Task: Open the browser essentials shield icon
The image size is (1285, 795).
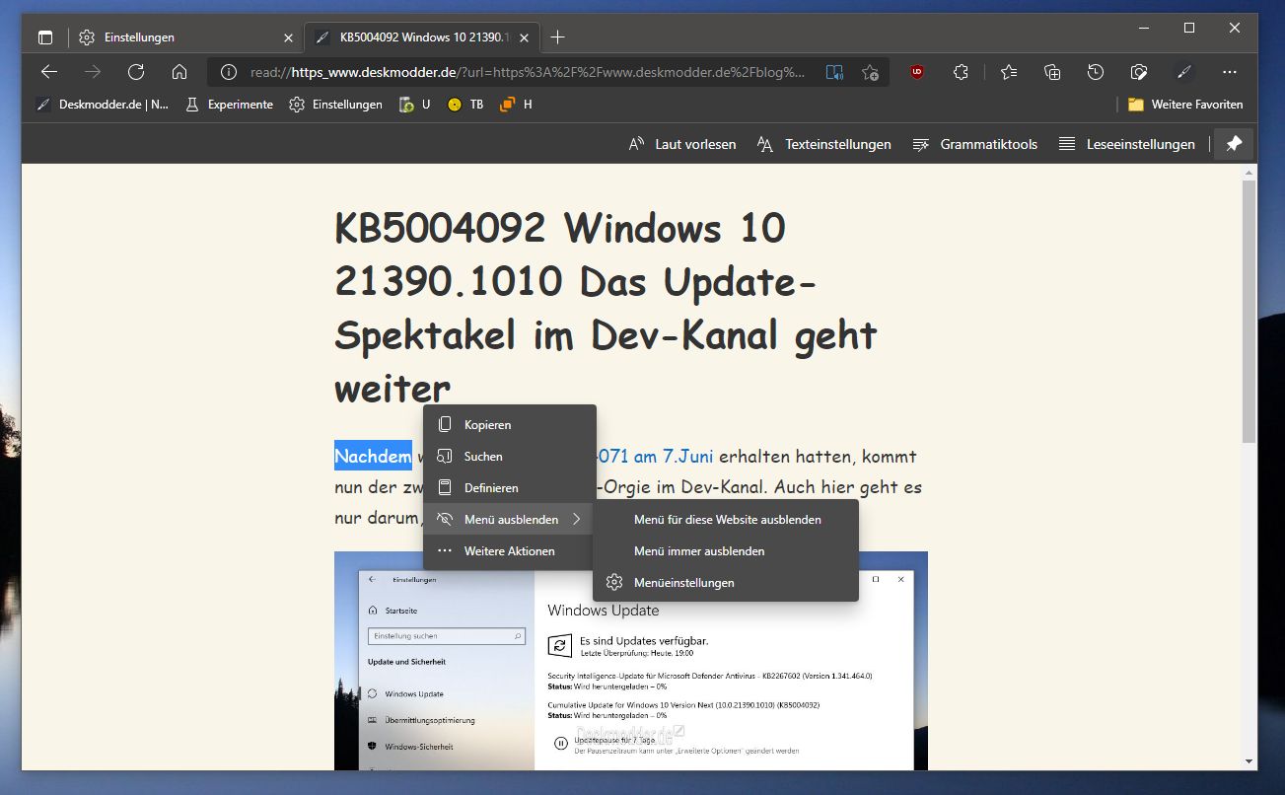Action: pos(1139,72)
